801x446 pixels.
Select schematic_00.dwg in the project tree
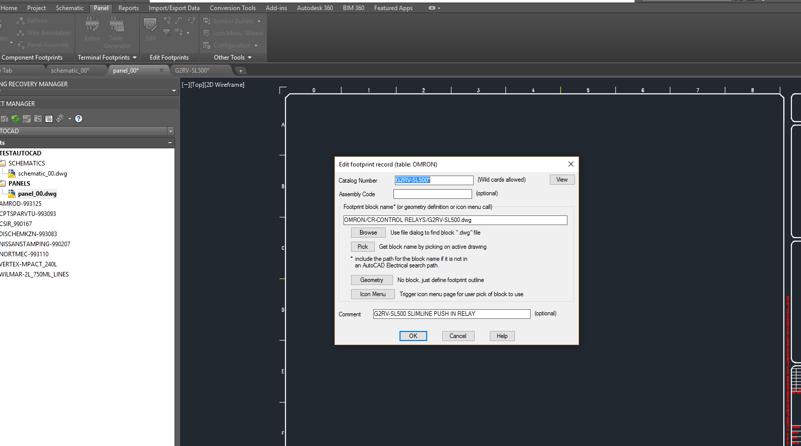click(42, 174)
